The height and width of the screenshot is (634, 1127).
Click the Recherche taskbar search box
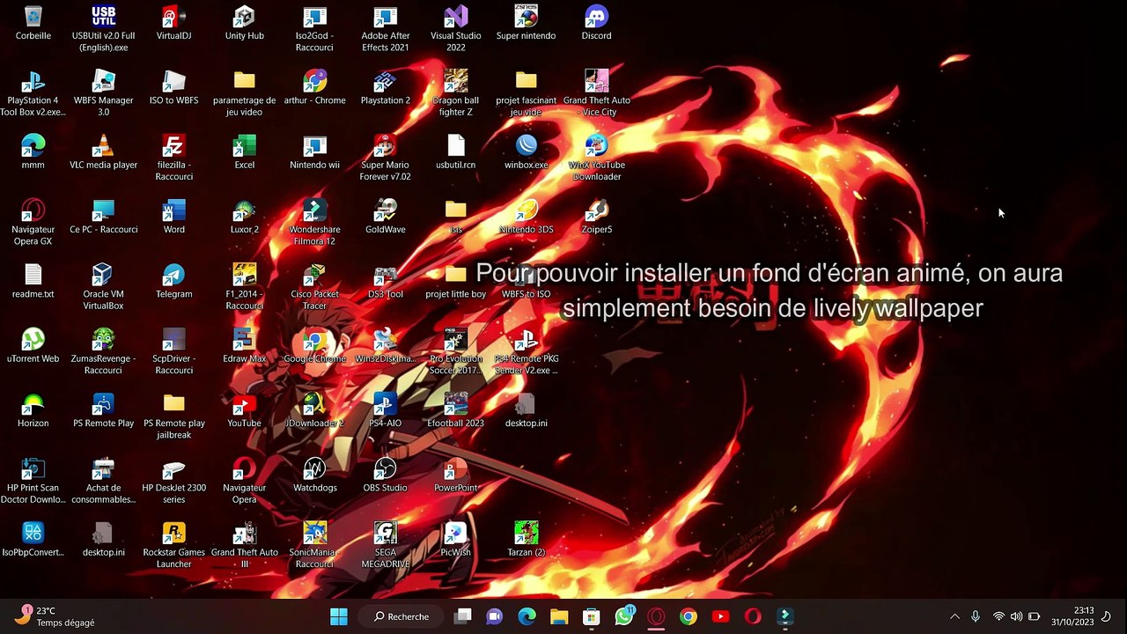[x=401, y=616]
